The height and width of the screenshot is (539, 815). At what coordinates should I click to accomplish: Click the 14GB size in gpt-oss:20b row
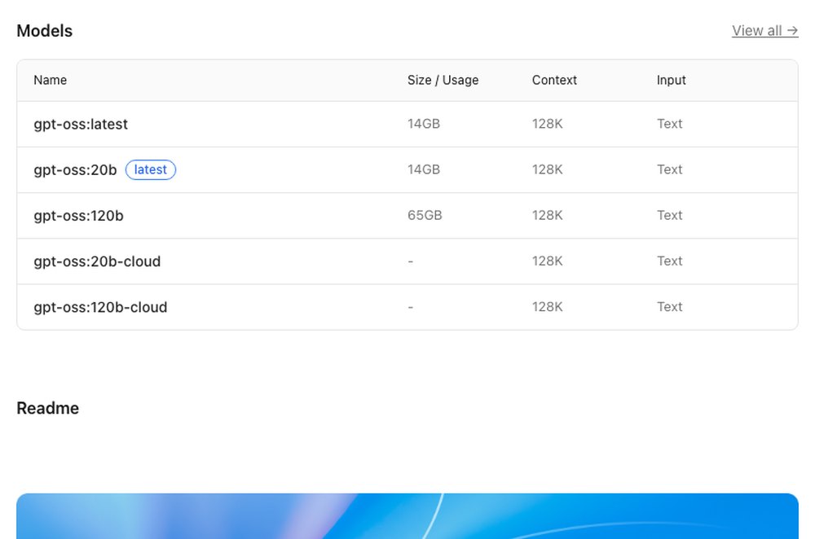coord(424,170)
